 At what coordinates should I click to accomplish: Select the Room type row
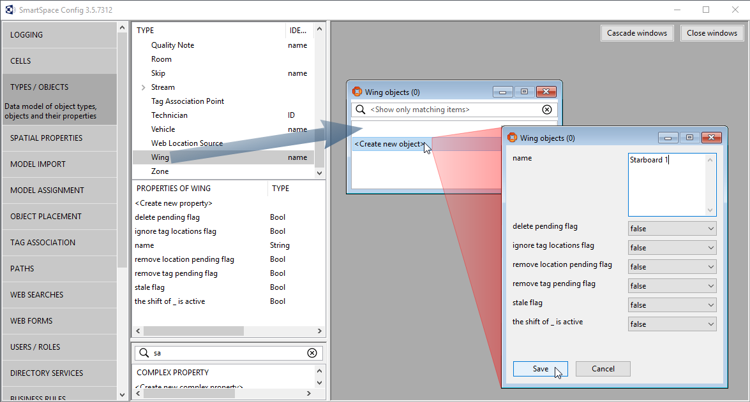click(223, 59)
